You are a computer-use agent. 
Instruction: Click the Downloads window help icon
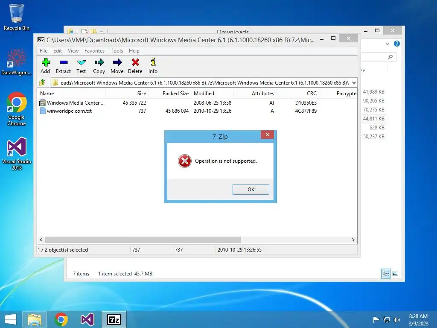pyautogui.click(x=397, y=44)
